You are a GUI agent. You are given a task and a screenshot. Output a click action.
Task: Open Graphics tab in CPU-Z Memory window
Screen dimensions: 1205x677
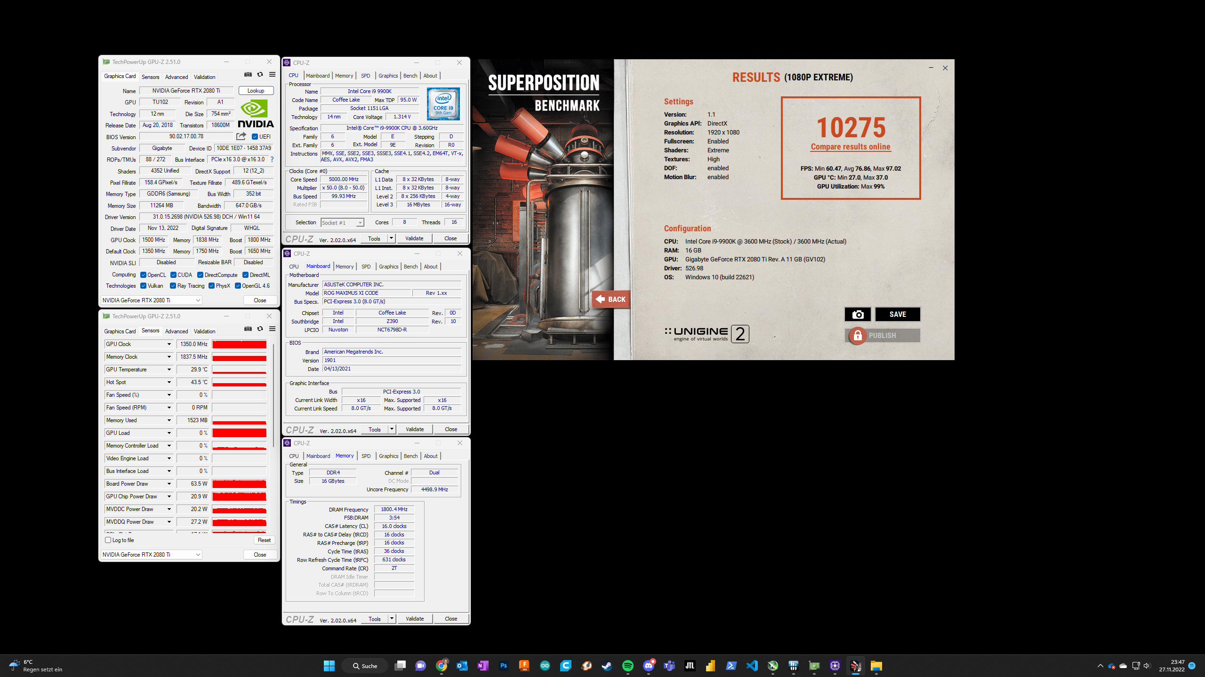(x=389, y=456)
